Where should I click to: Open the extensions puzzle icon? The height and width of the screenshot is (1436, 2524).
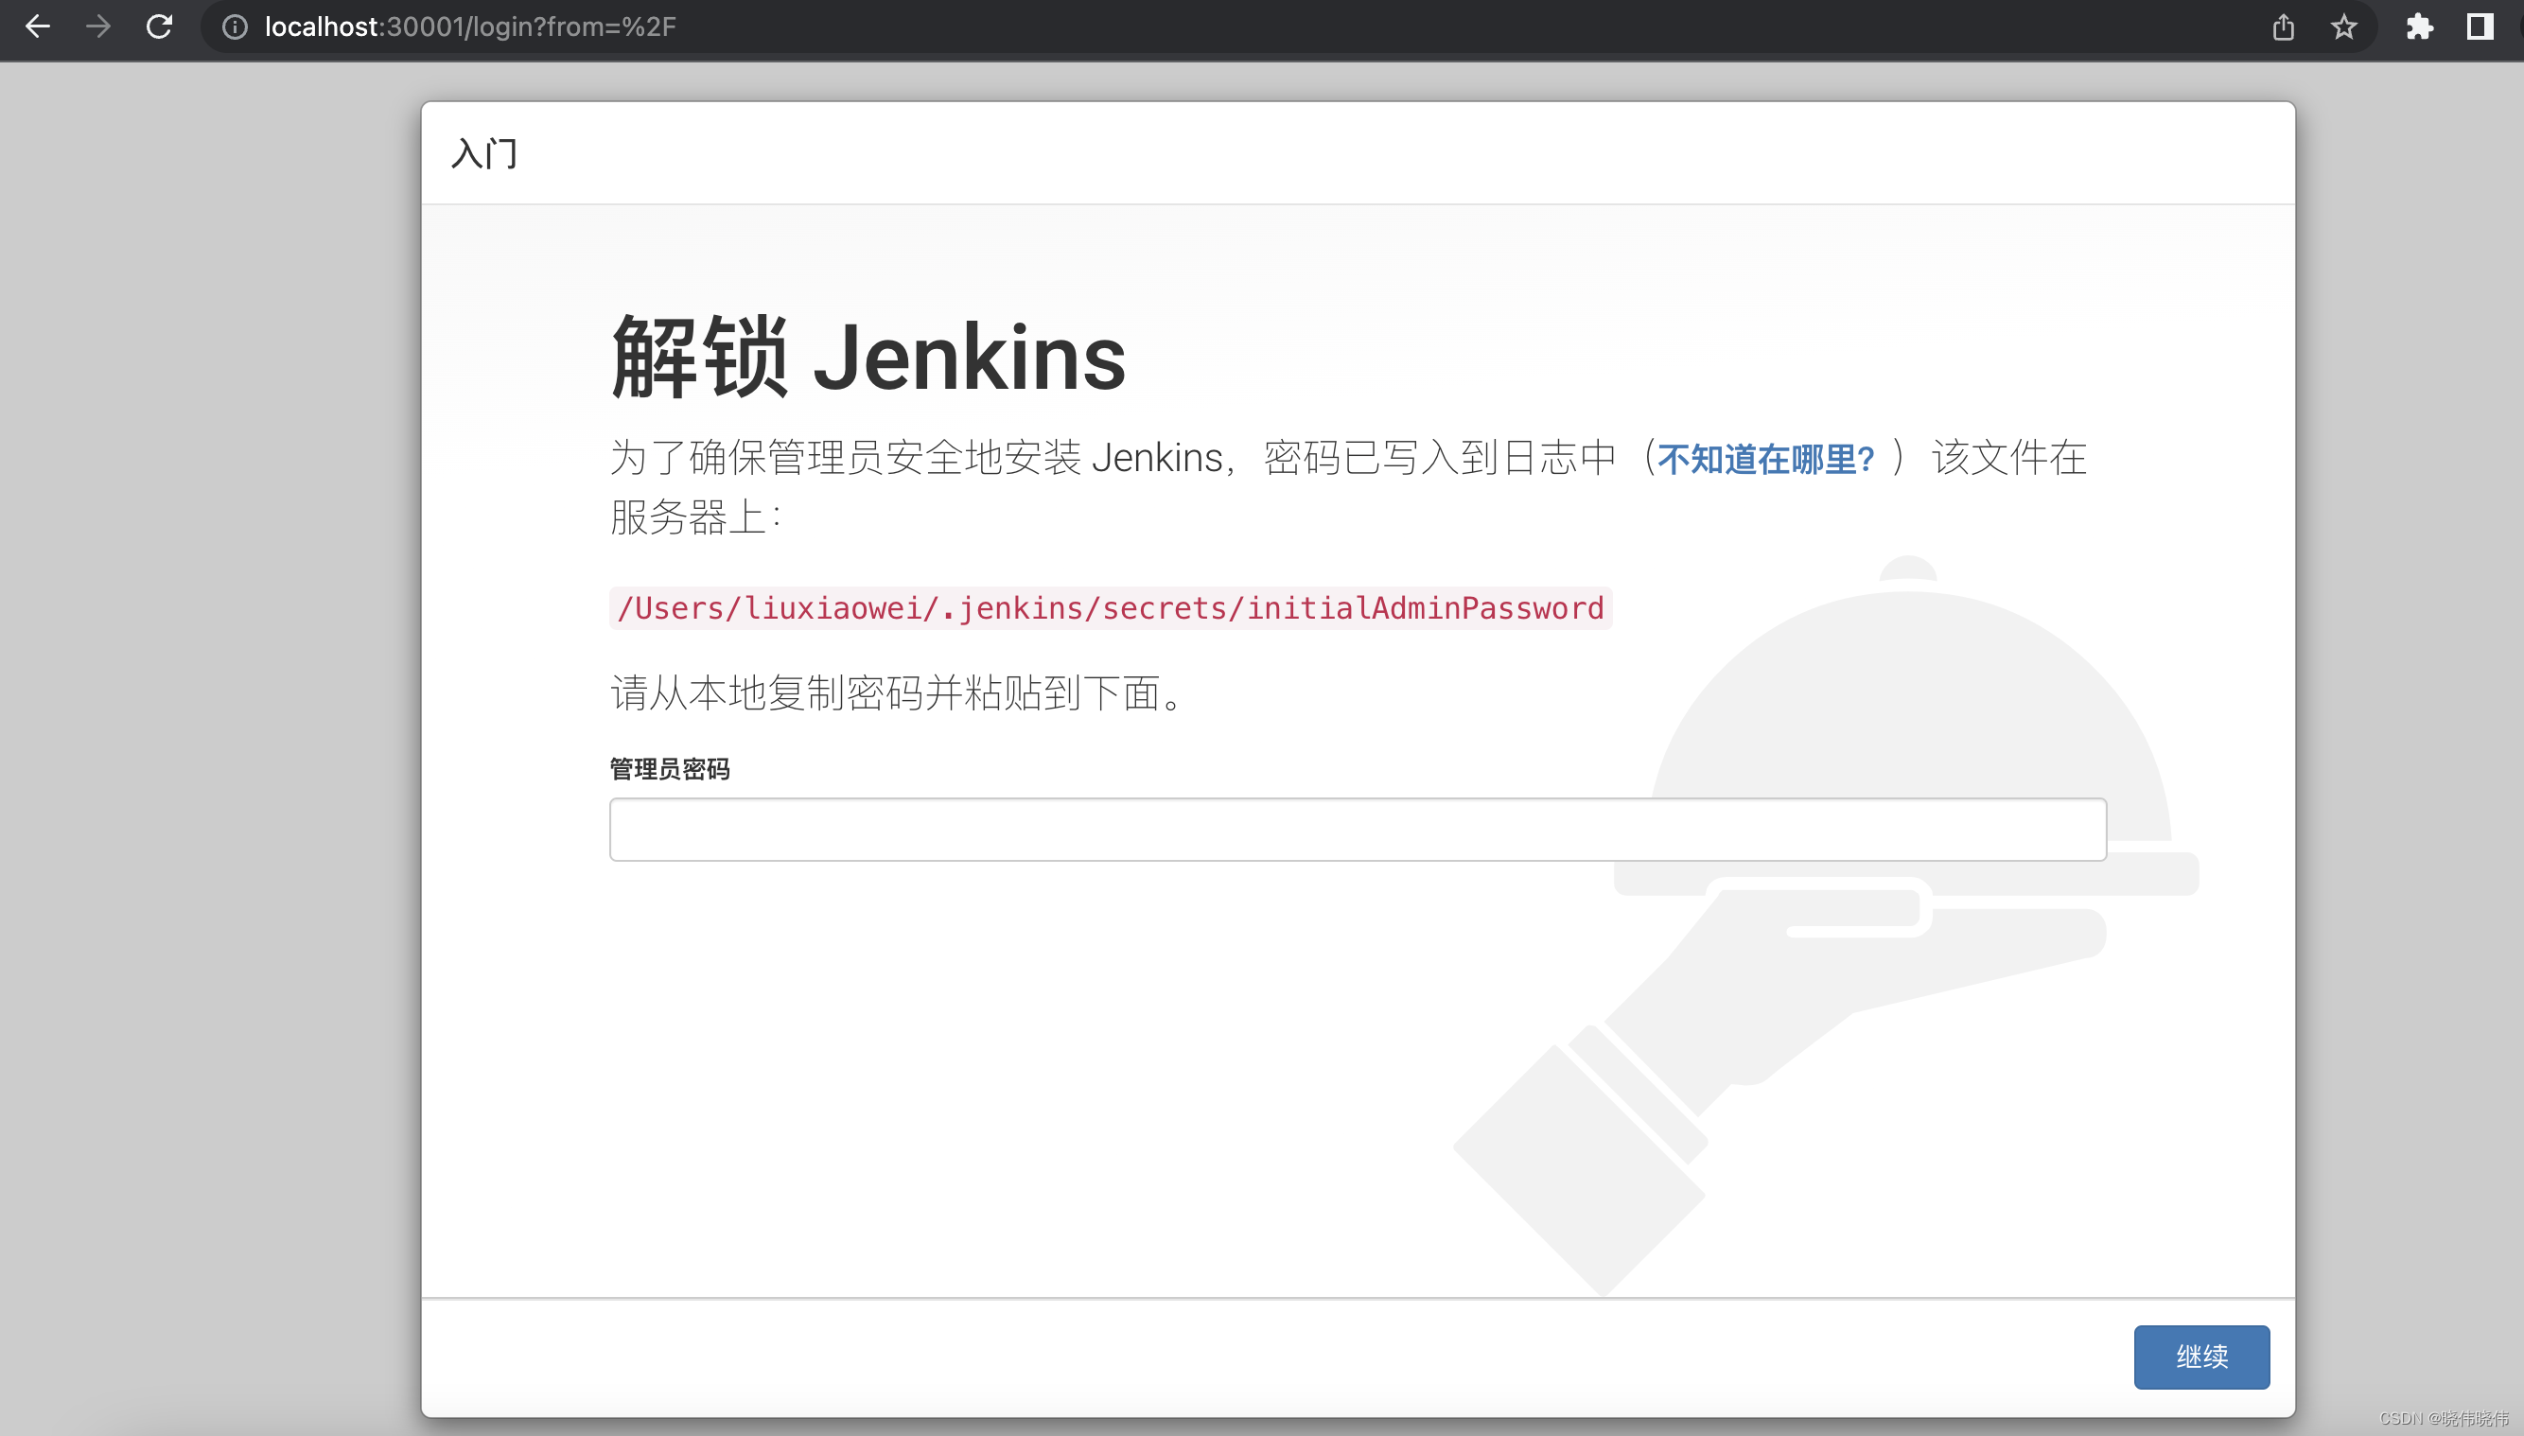(x=2418, y=26)
